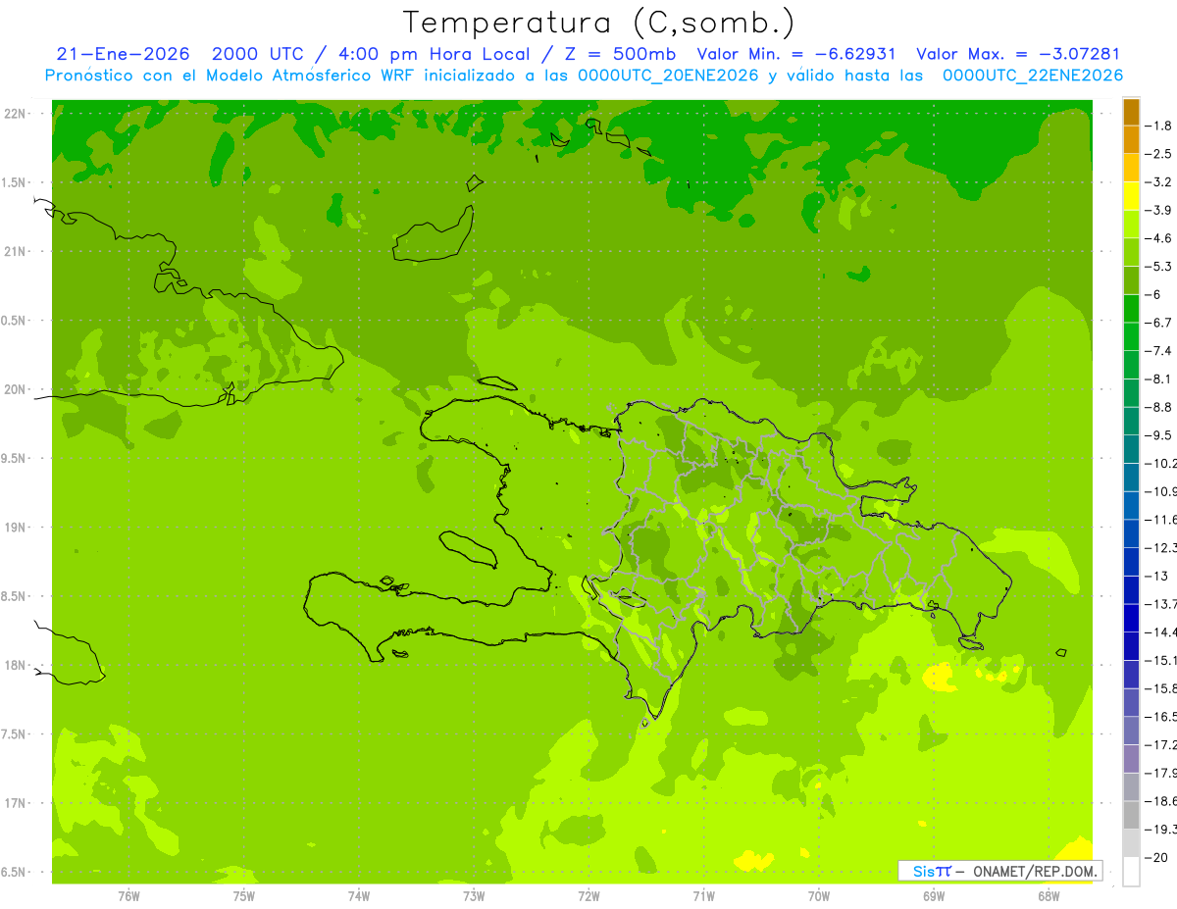The image size is (1177, 909).
Task: Click the "22N" latitude label
Action: [15, 114]
